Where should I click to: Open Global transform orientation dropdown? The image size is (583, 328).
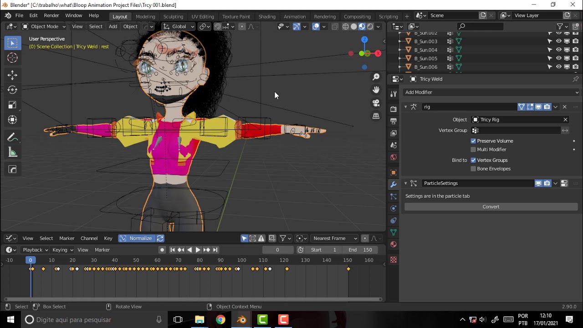(179, 26)
